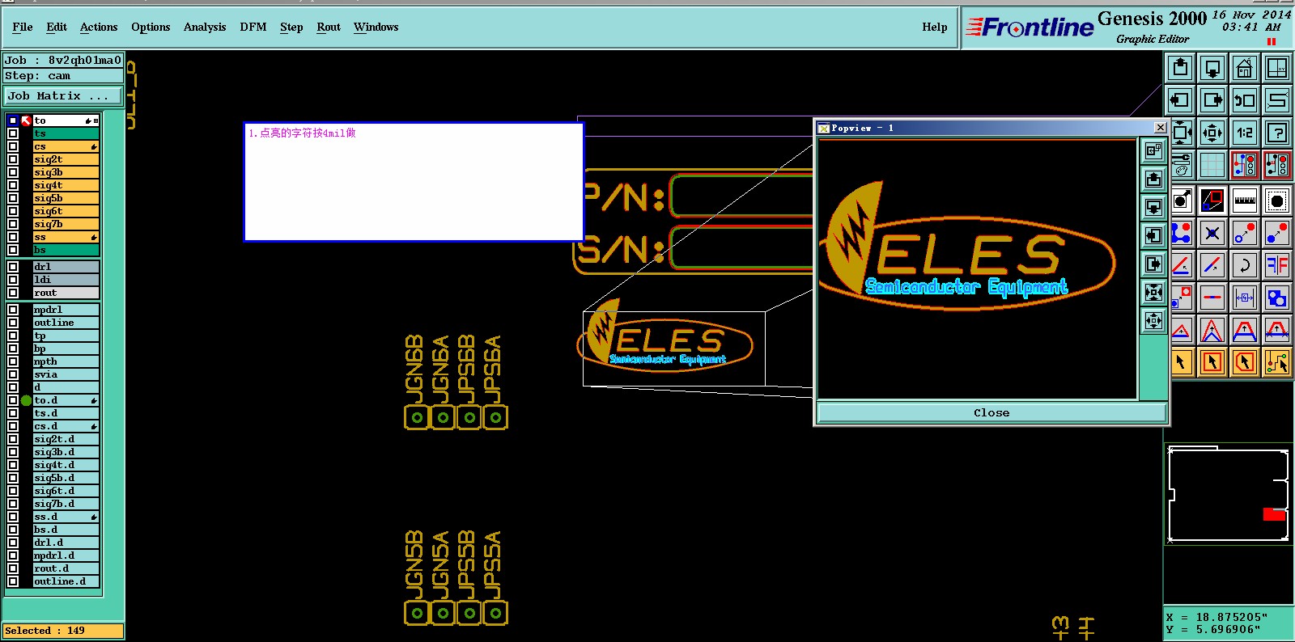This screenshot has height=642, width=1295.
Task: Toggle checkbox for layer cs
Action: [x=13, y=146]
